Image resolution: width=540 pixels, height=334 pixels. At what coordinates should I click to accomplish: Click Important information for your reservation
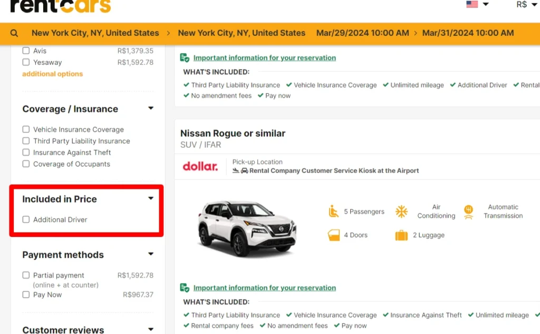pyautogui.click(x=265, y=288)
